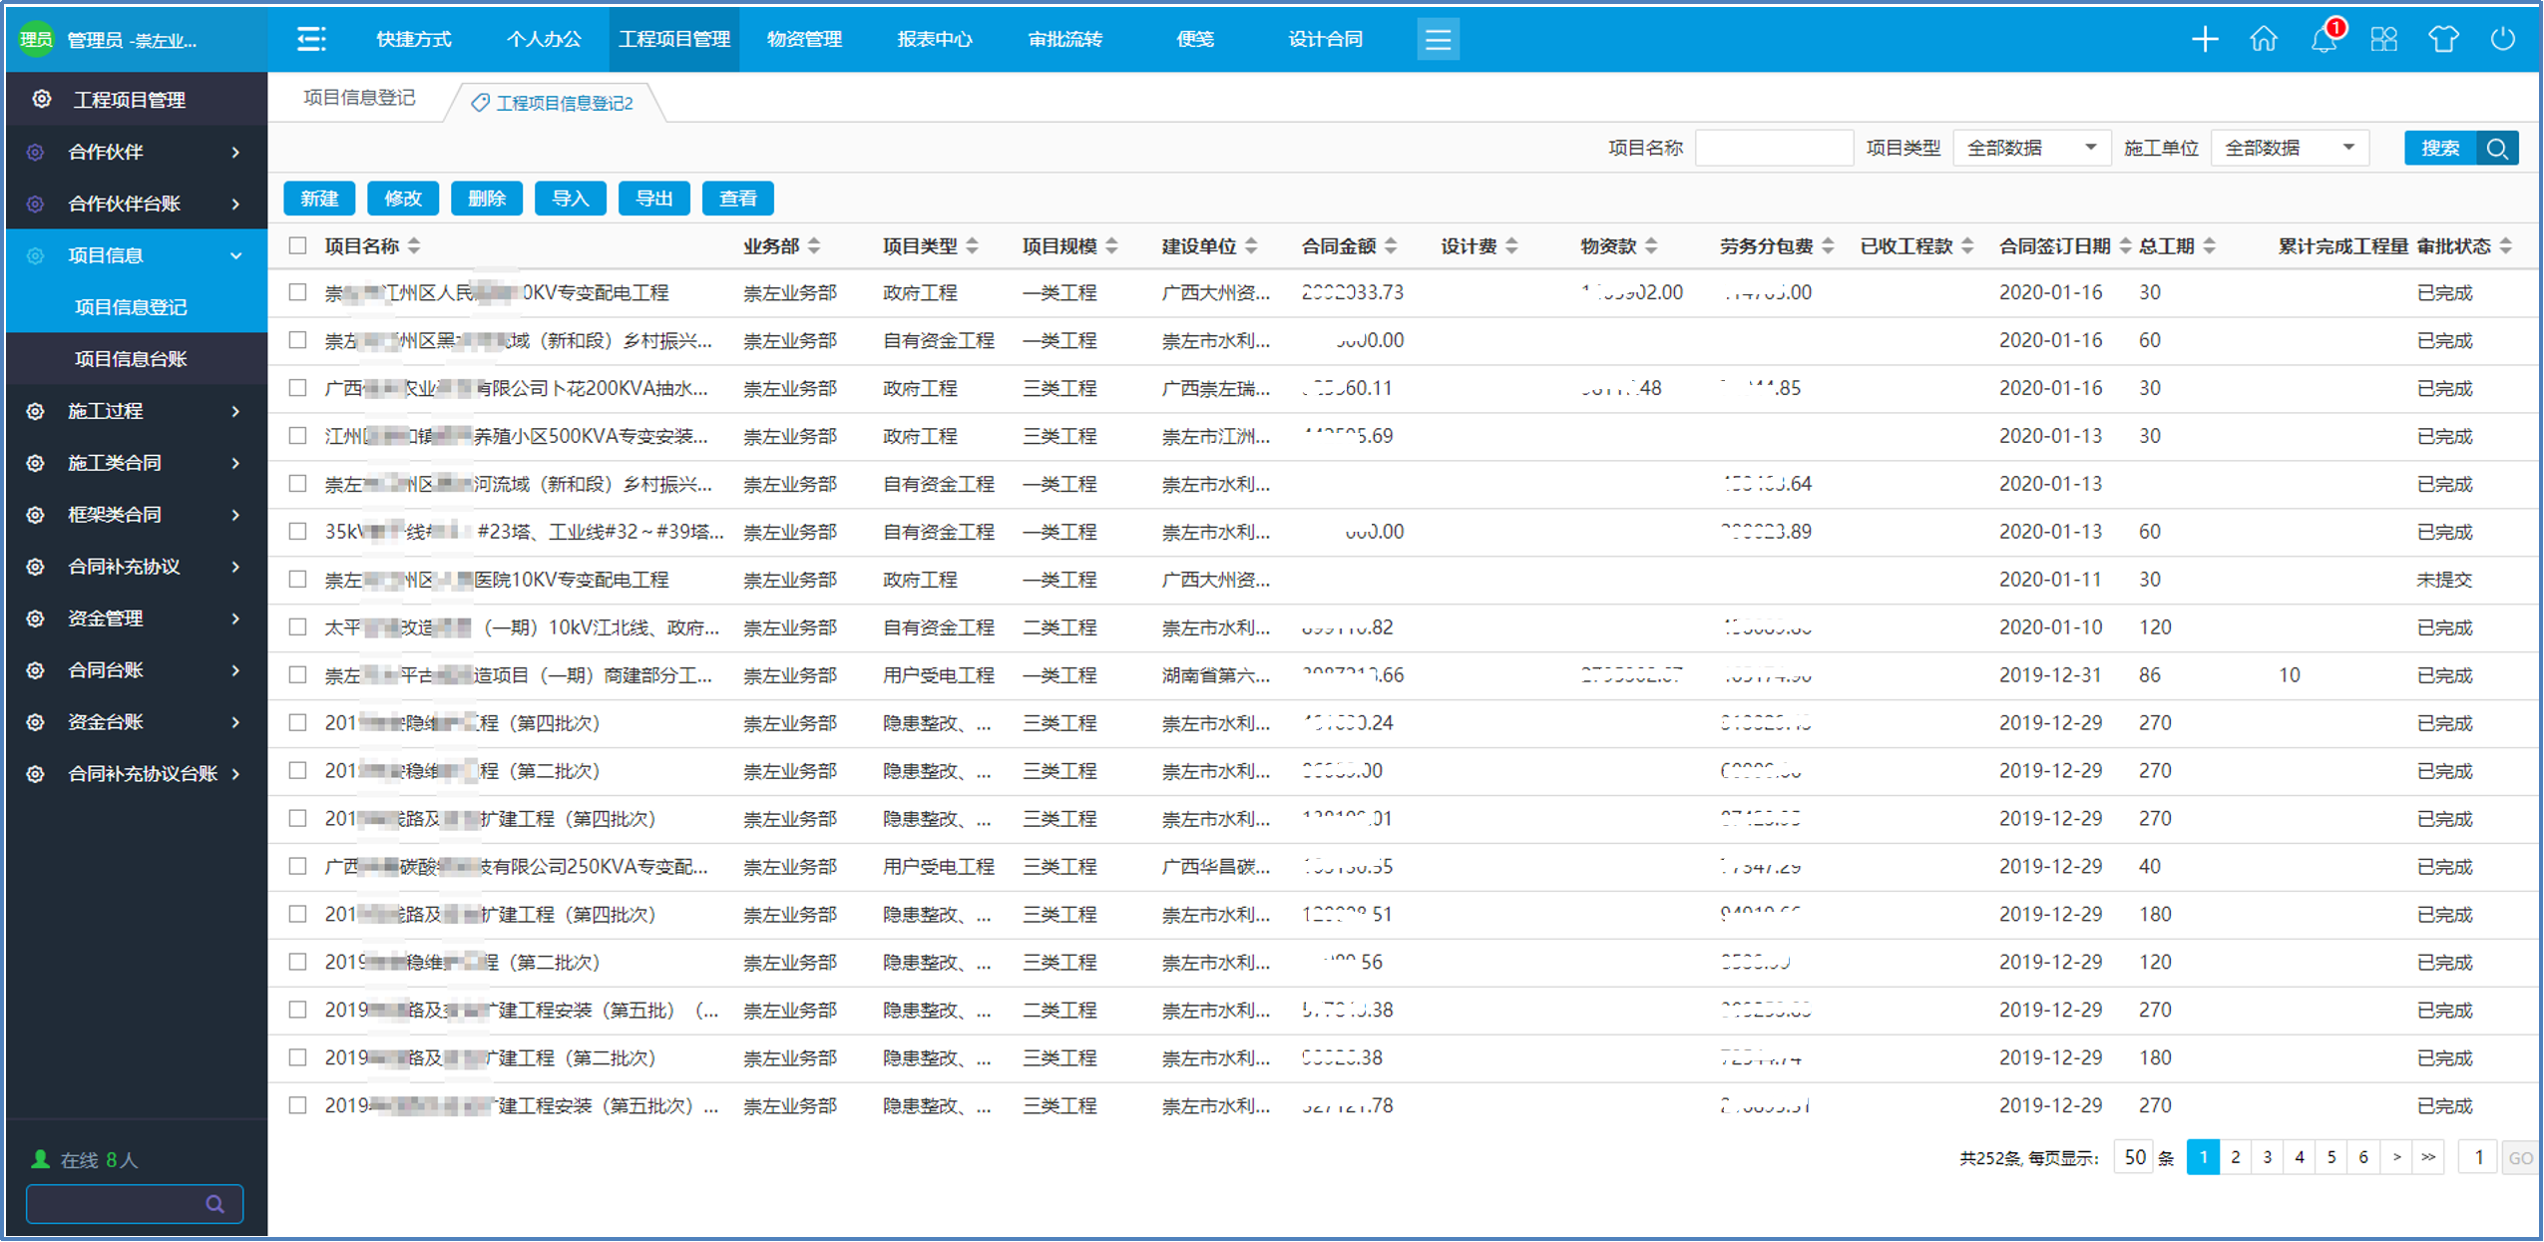Switch to the 项目信息登记 tab
This screenshot has height=1242, width=2544.
359,99
